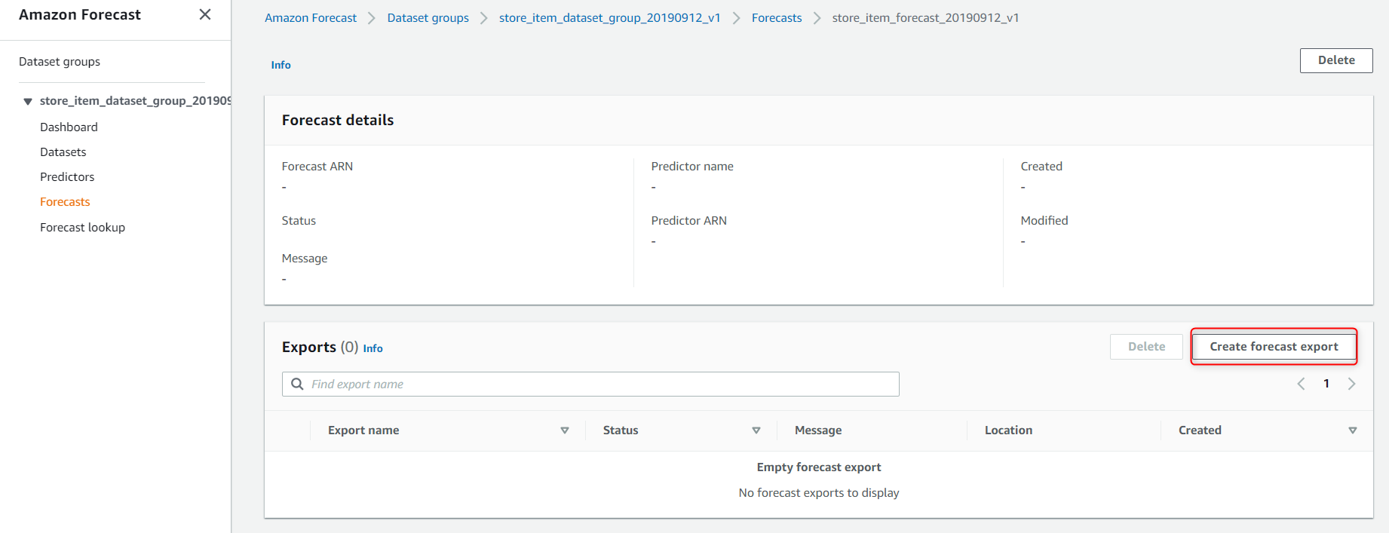Select Forecasts in the sidebar
The image size is (1389, 533).
point(65,201)
